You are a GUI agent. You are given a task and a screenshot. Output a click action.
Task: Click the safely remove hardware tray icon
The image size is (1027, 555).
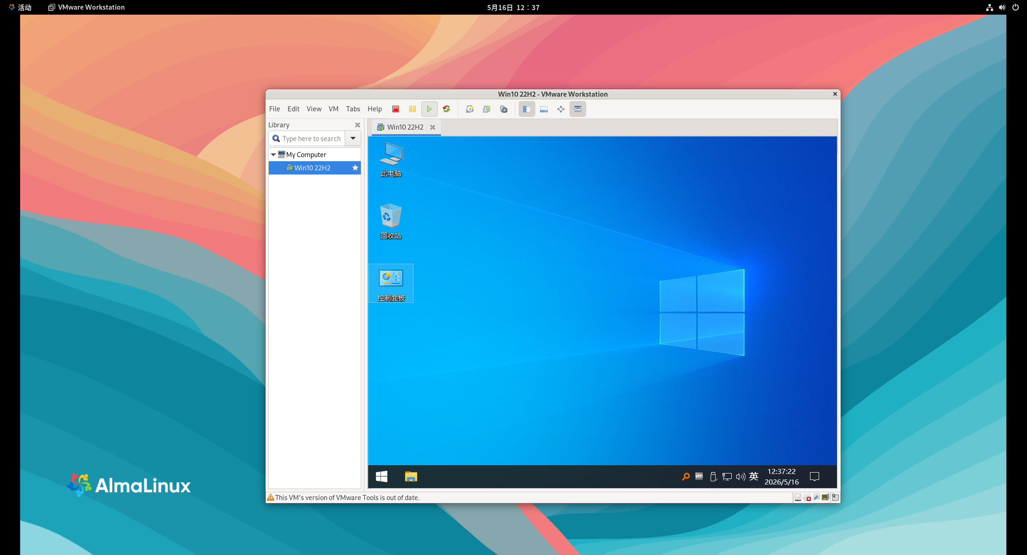click(713, 477)
